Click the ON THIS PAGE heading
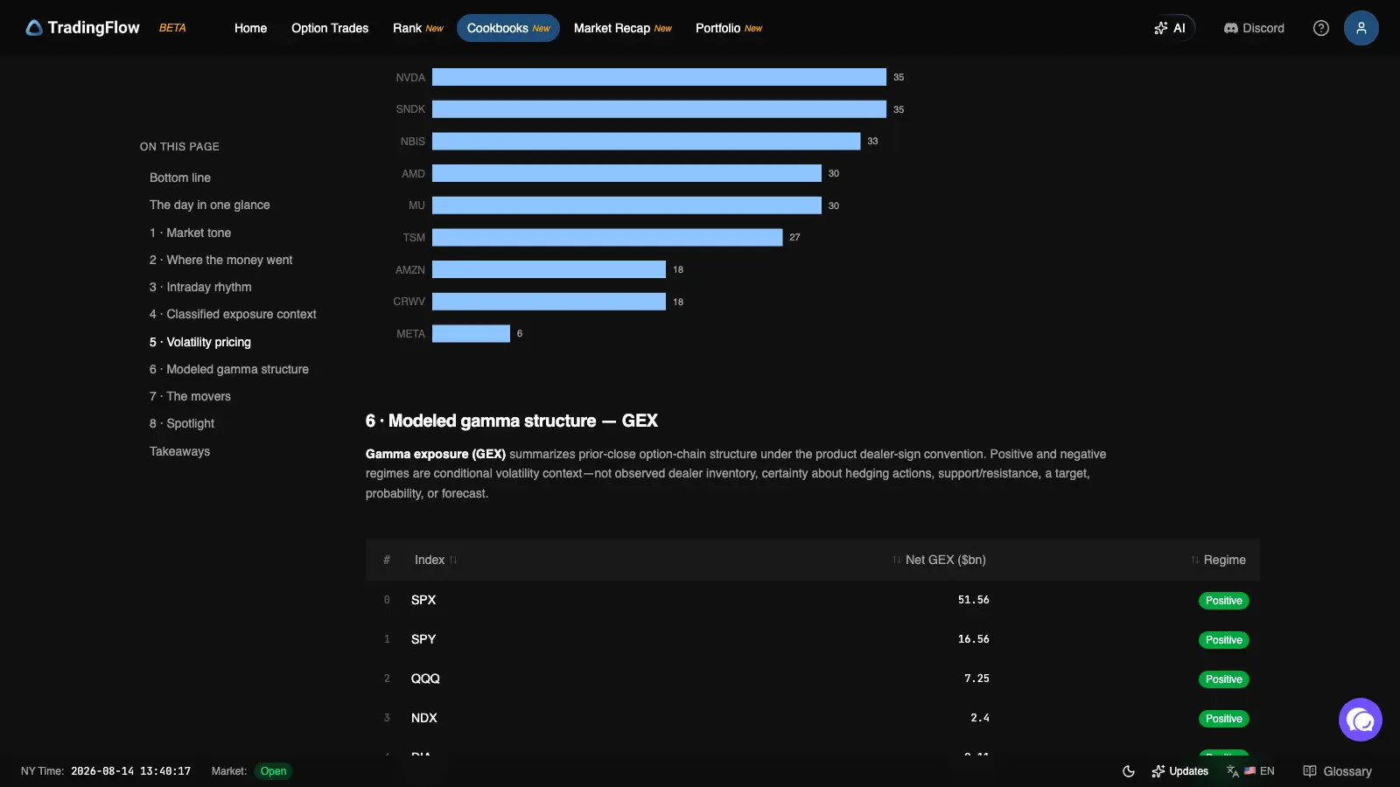1400x787 pixels. point(179,146)
